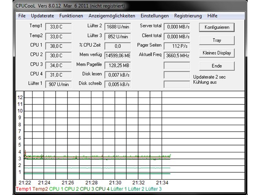Minimize the app with the Tray button
The height and width of the screenshot is (195, 260).
click(217, 40)
